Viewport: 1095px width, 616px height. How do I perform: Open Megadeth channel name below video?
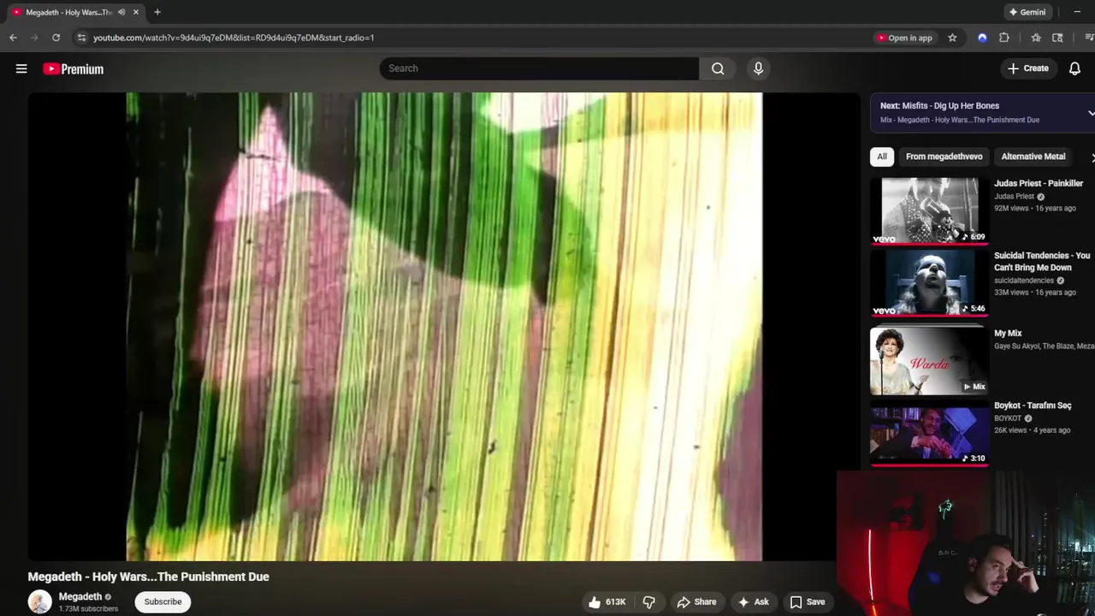(80, 596)
